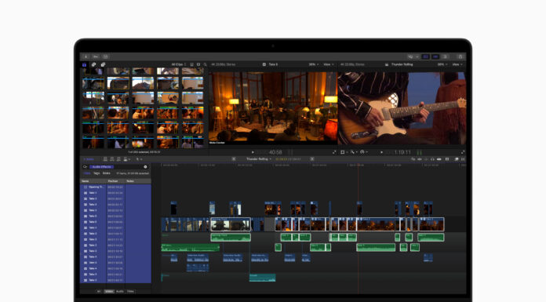Click the Audio filter button in index
Image resolution: width=546 pixels, height=302 pixels.
pyautogui.click(x=120, y=291)
